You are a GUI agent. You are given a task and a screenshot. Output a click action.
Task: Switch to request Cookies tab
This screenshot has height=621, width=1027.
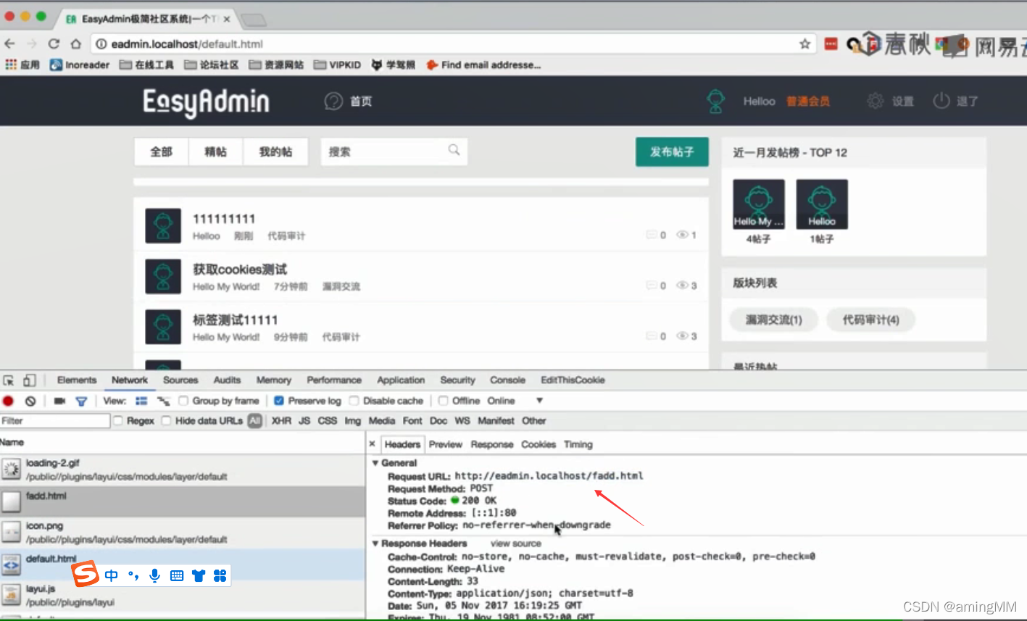(539, 445)
